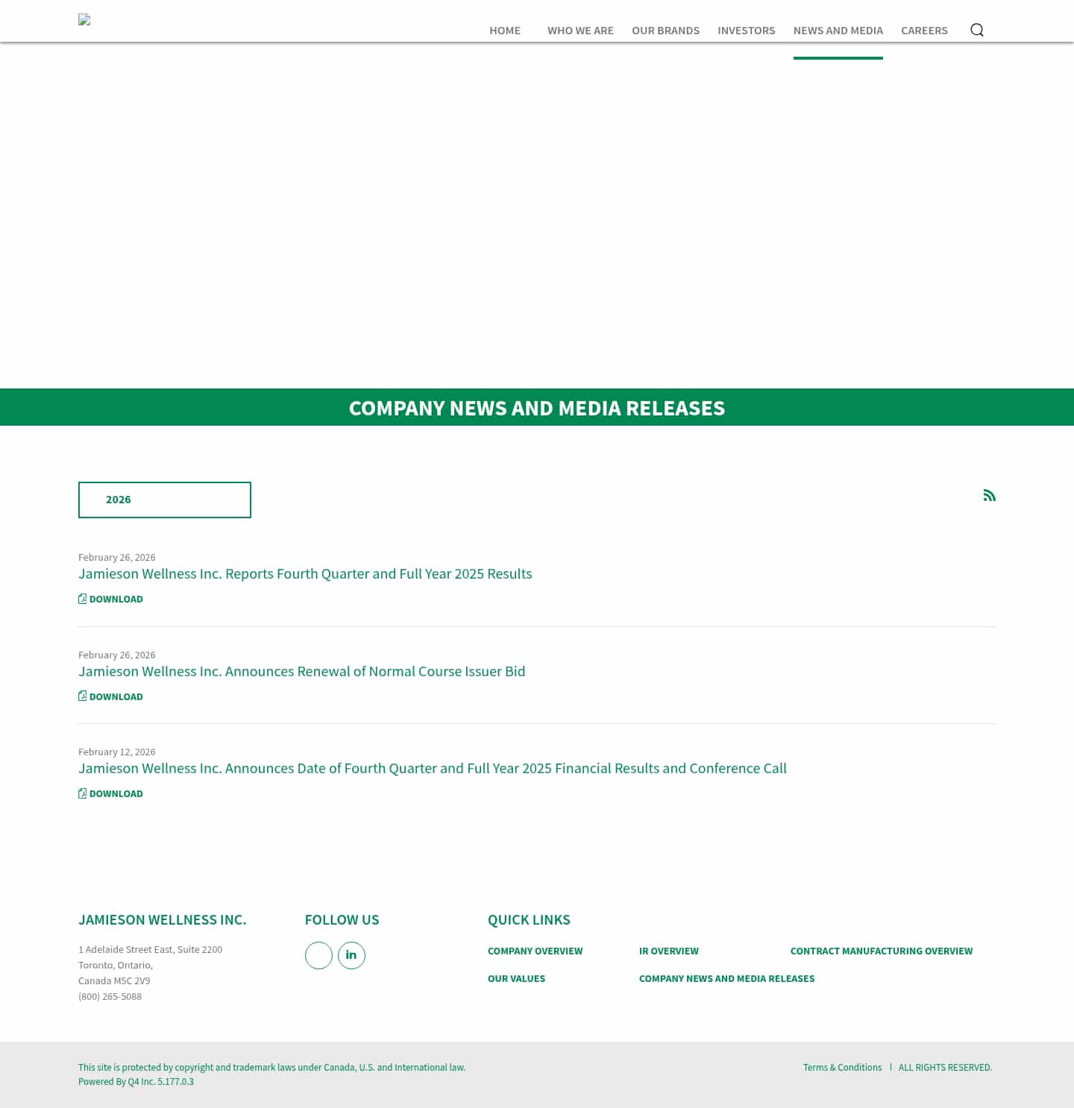The image size is (1074, 1108).
Task: Click the Jamieson logo in the top-left corner
Action: tap(84, 20)
